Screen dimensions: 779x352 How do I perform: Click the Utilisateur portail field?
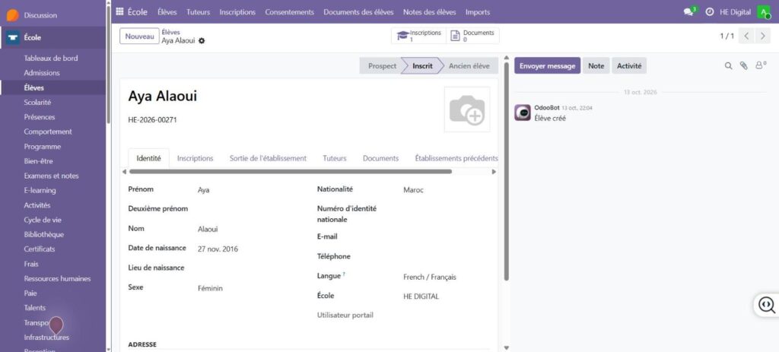(446, 316)
